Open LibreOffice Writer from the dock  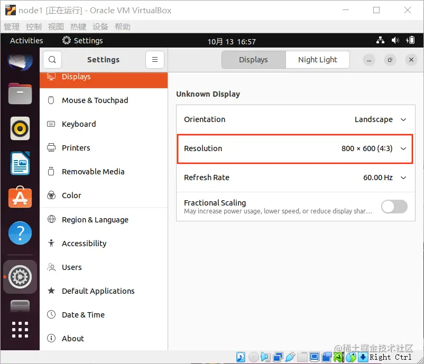click(x=20, y=163)
